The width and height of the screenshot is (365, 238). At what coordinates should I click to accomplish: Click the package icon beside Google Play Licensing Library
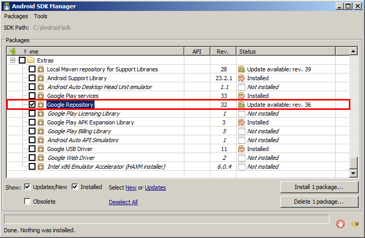[x=41, y=114]
